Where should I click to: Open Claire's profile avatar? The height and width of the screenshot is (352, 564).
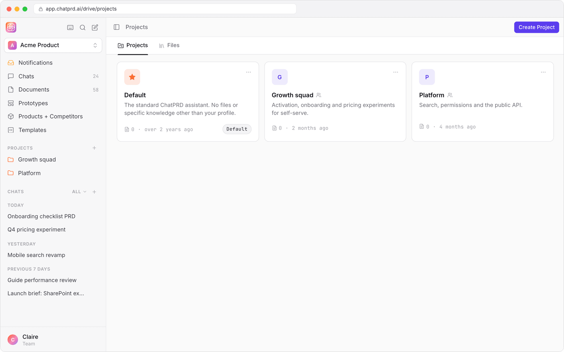click(x=13, y=340)
